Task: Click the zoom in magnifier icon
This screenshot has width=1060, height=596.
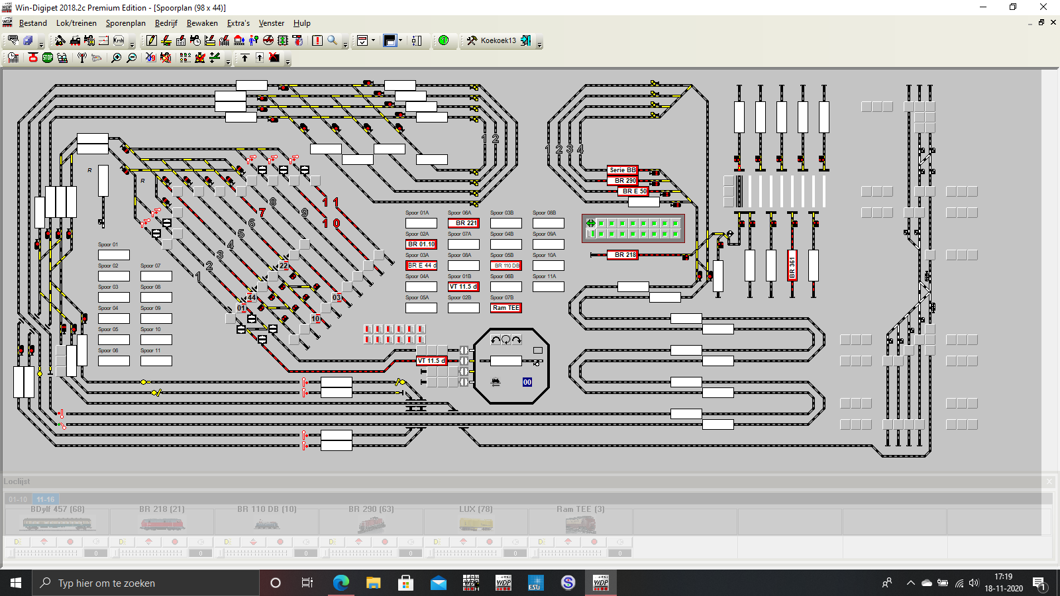Action: pyautogui.click(x=117, y=58)
